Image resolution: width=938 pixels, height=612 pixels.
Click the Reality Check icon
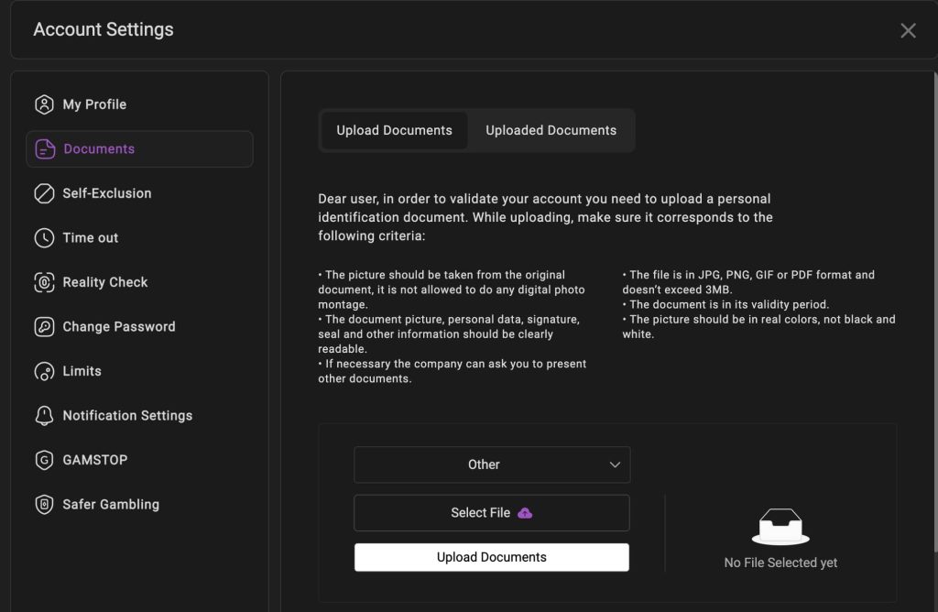point(44,282)
